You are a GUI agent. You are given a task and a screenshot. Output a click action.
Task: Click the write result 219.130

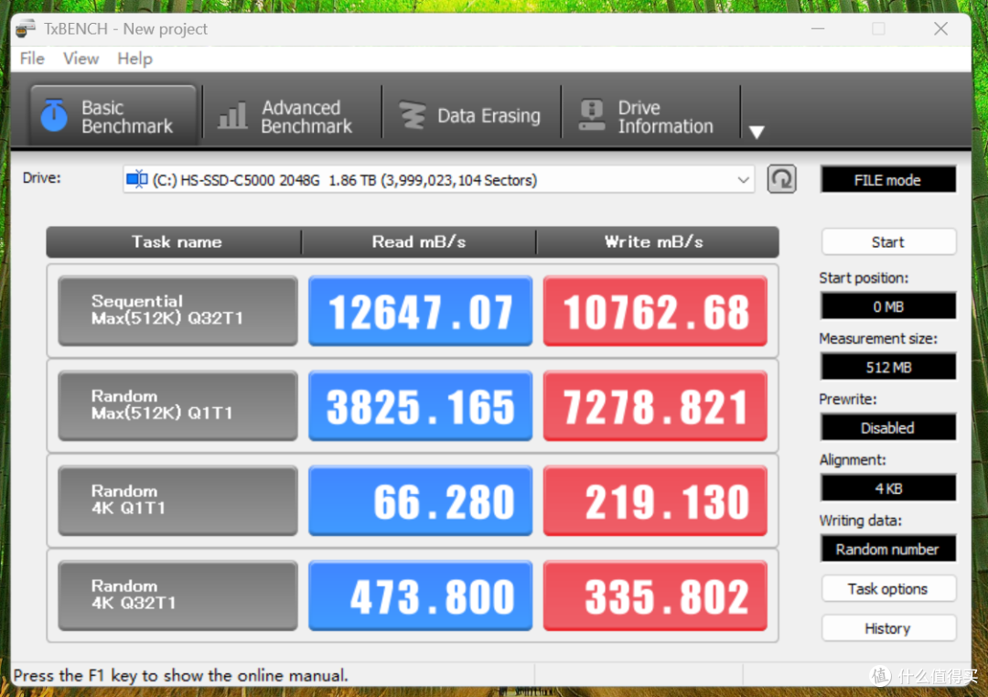coord(655,500)
